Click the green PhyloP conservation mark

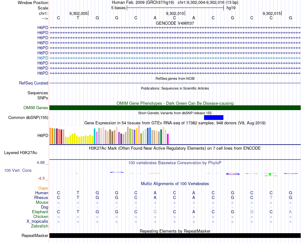point(270,174)
